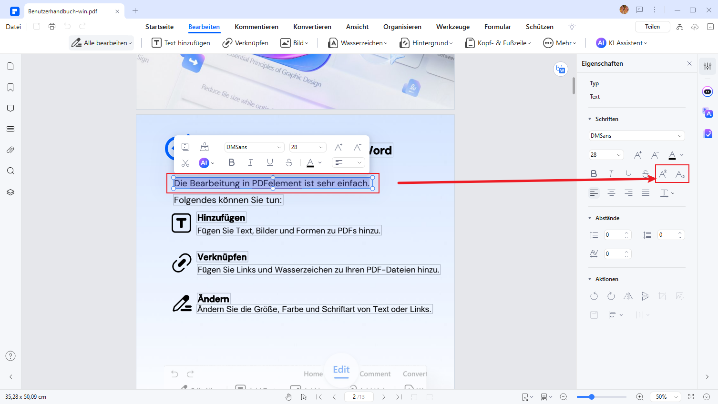Click the Wasserzeichen button
718x404 pixels.
tap(358, 43)
